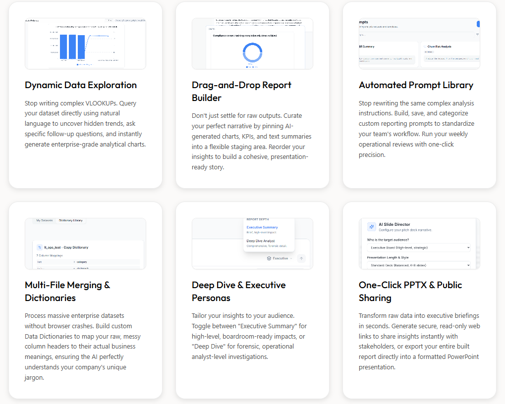Image resolution: width=505 pixels, height=404 pixels.
Task: Click the filter funnel in prompt library preview
Action: [477, 35]
